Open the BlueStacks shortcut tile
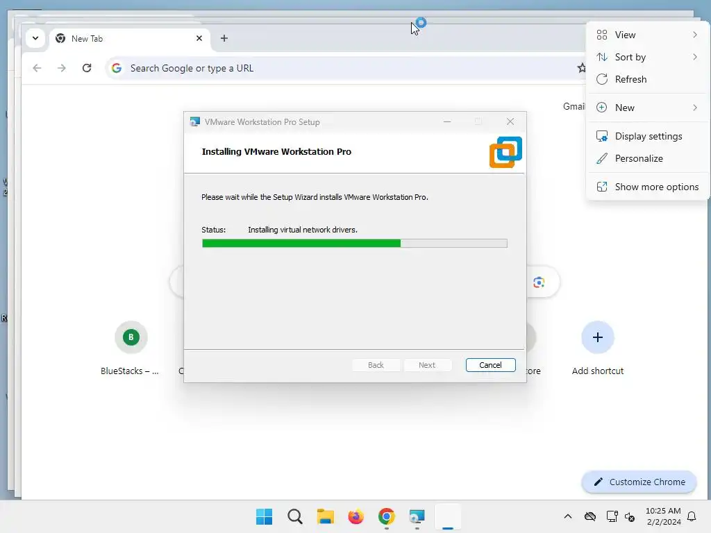711x533 pixels. tap(131, 349)
